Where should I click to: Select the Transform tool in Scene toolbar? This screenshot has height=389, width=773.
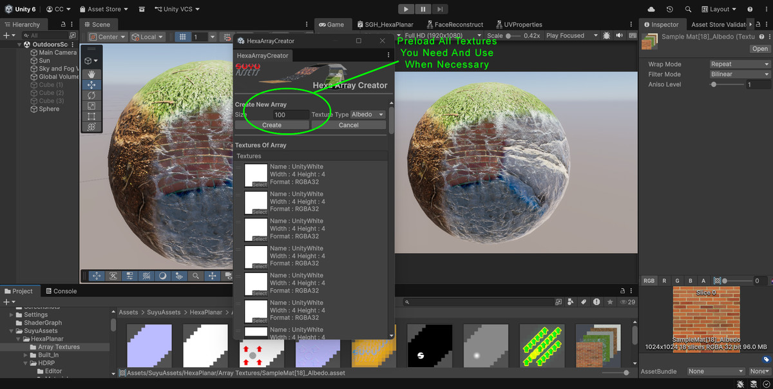91,127
